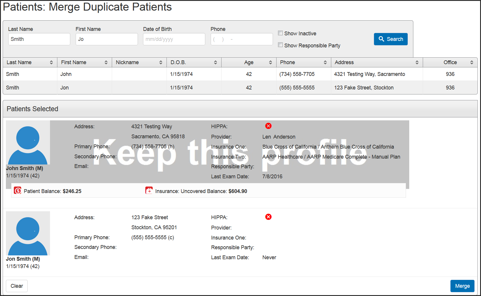Viewport: 481px width, 296px height.
Task: Click the Clear button
Action: [x=16, y=286]
